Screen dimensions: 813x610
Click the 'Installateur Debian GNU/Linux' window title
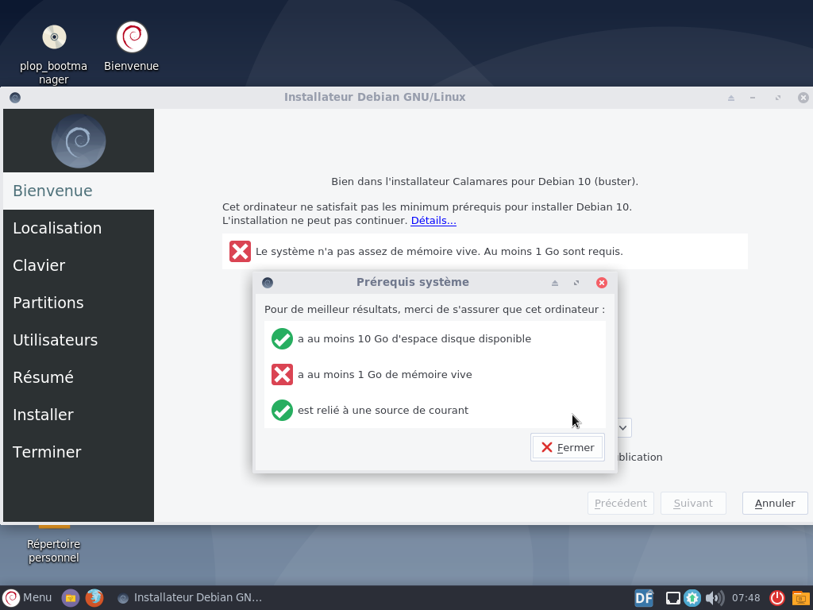coord(375,97)
